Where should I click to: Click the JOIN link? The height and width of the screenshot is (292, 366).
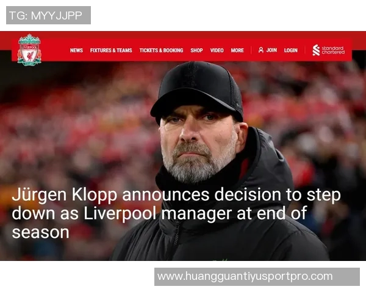point(271,50)
